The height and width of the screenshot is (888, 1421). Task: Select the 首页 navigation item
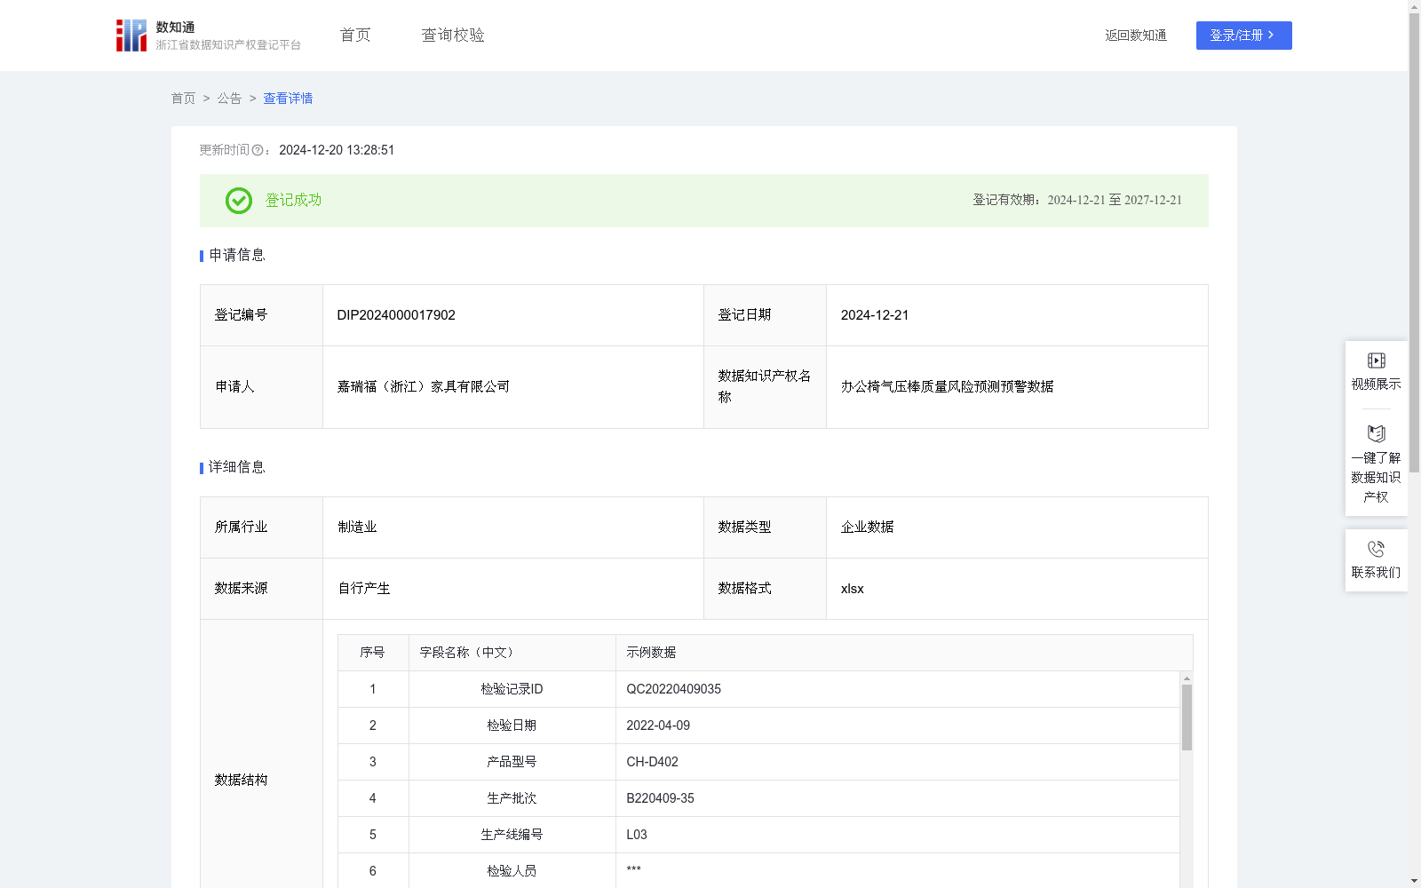(x=353, y=35)
